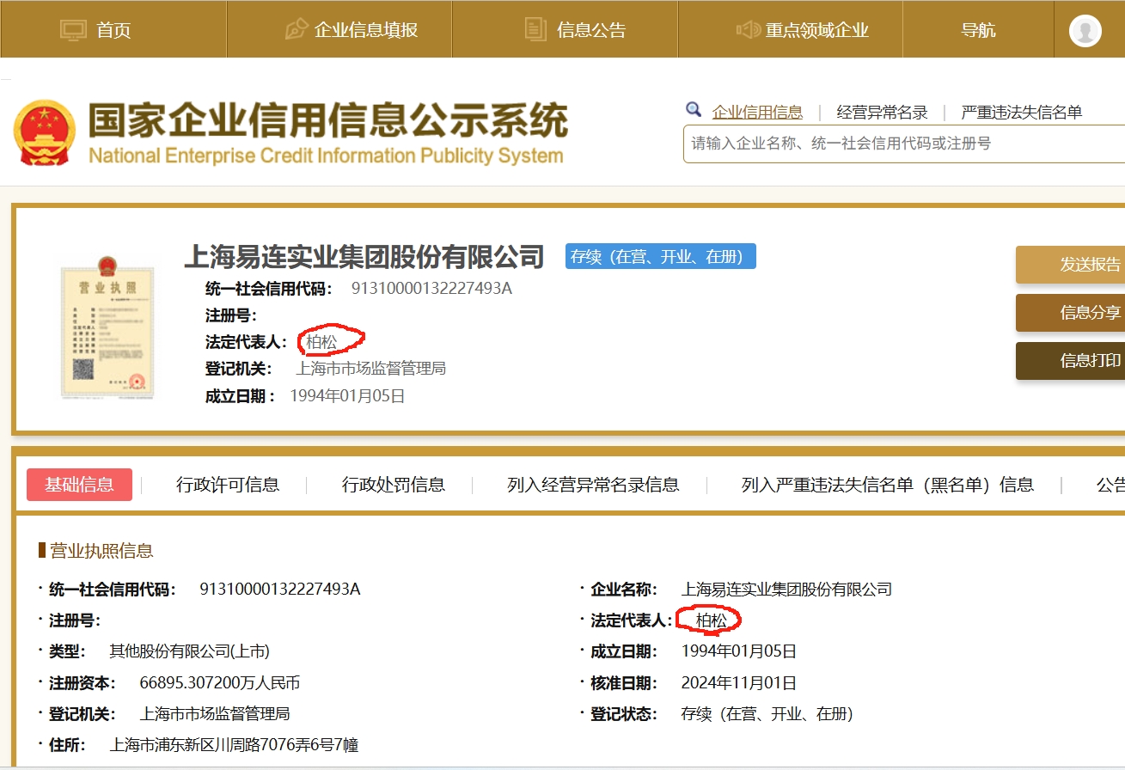Switch to the 列入经营异常名录信息 tab
The height and width of the screenshot is (770, 1125).
coord(593,485)
